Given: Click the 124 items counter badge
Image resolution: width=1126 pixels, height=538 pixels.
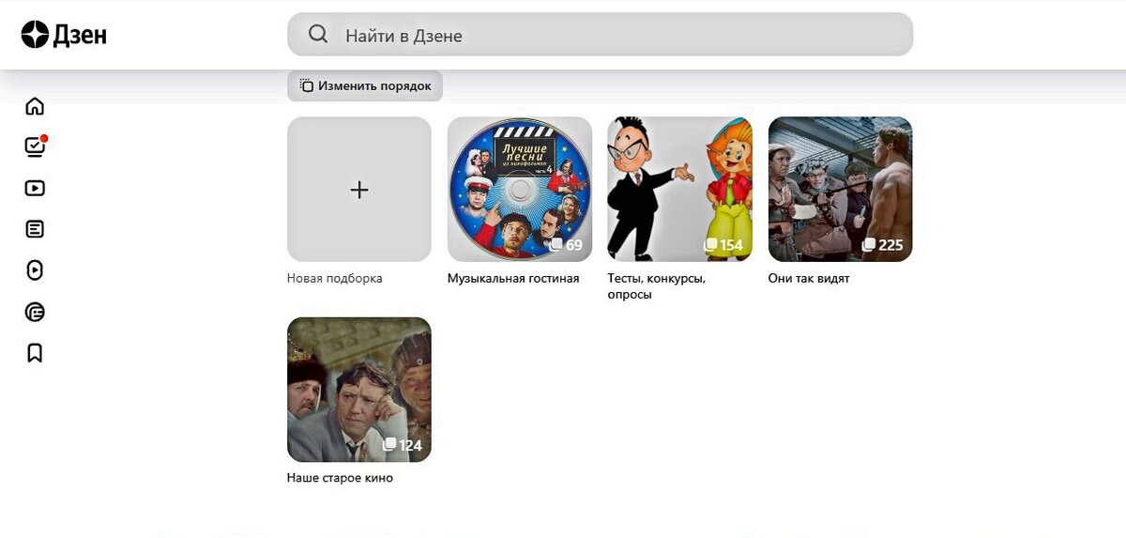Looking at the screenshot, I should 403,445.
